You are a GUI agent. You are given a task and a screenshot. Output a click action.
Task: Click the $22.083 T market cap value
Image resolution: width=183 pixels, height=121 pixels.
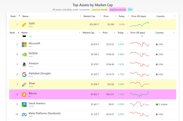94,24
